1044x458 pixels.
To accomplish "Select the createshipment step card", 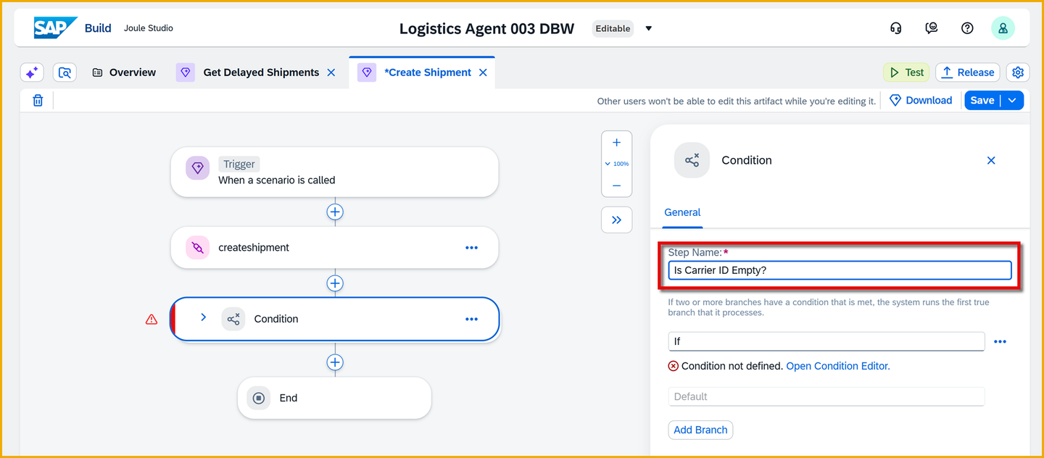I will pos(335,248).
